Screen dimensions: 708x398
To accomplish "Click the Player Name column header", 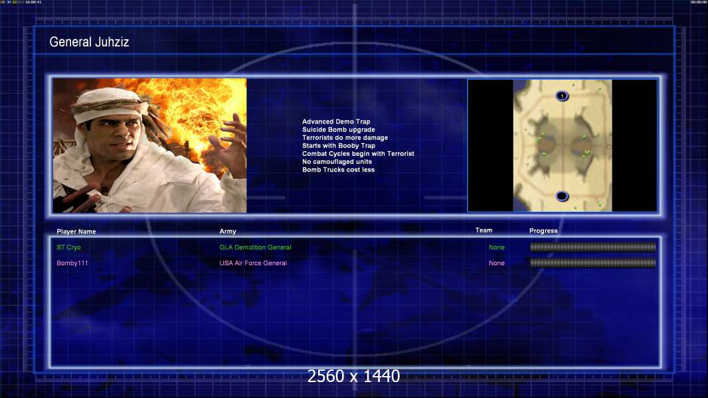I will click(76, 232).
